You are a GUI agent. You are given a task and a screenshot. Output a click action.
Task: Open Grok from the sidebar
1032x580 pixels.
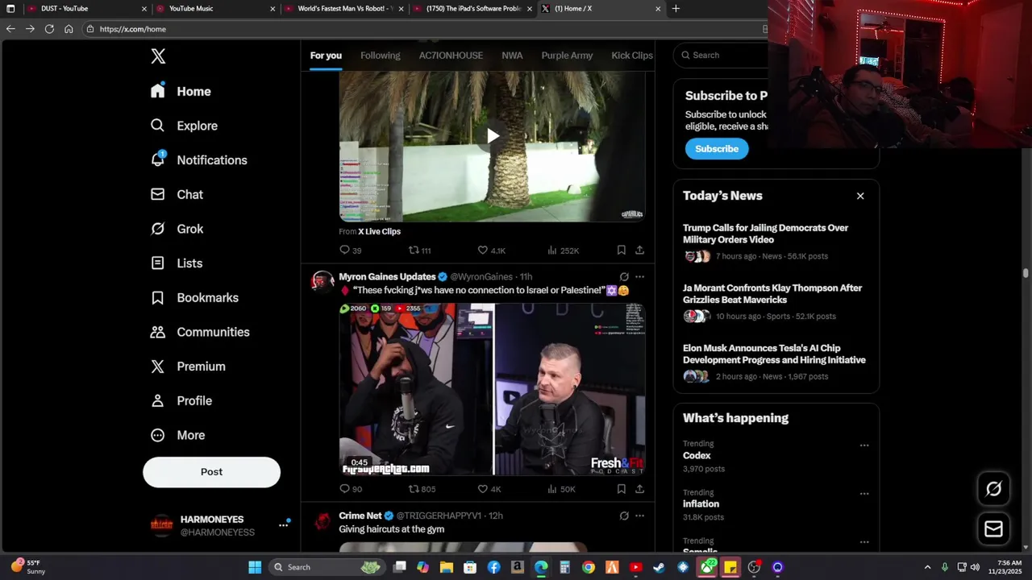[x=177, y=229]
